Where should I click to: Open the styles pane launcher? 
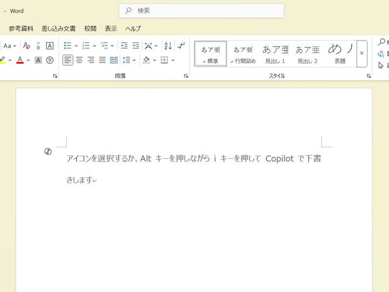[368, 76]
